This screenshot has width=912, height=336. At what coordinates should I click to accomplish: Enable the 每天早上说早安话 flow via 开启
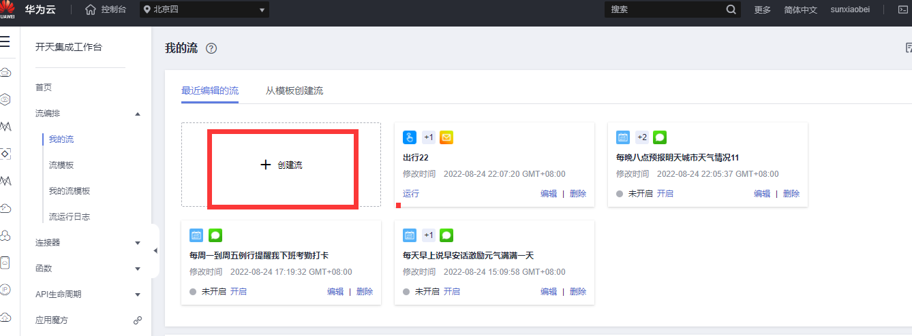click(x=452, y=292)
